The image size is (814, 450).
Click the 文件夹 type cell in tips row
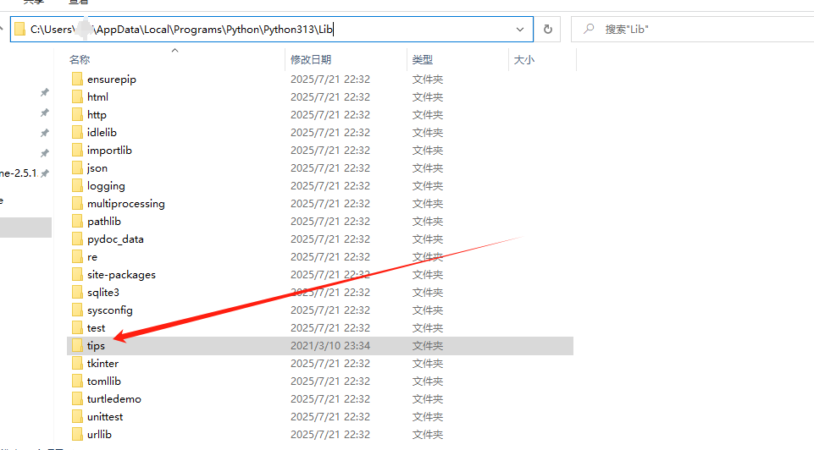pyautogui.click(x=427, y=345)
